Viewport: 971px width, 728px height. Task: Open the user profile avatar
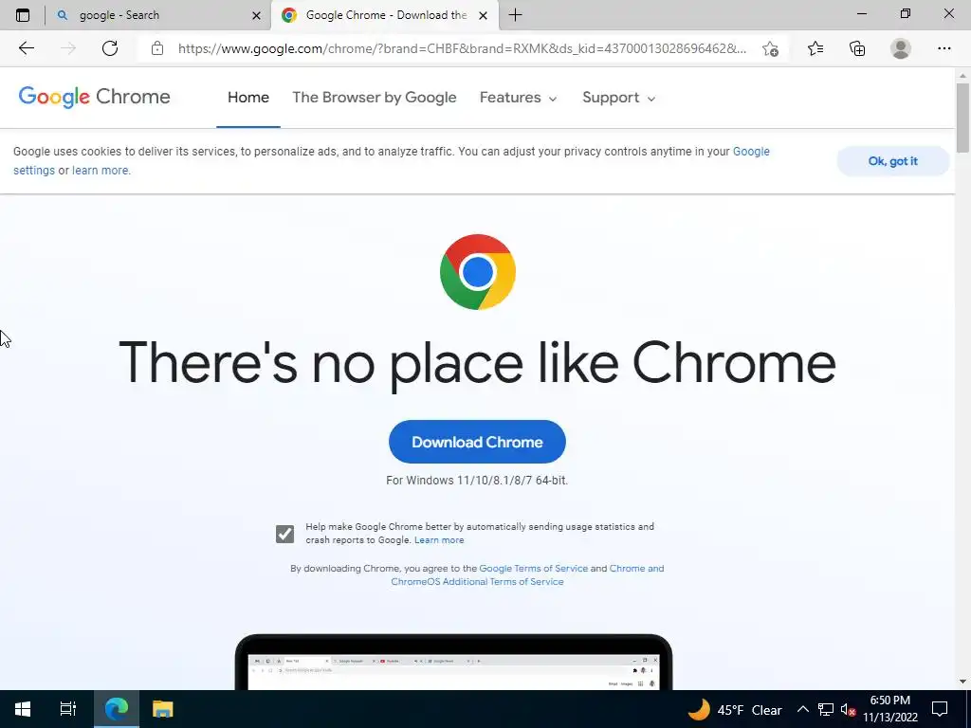pos(901,48)
